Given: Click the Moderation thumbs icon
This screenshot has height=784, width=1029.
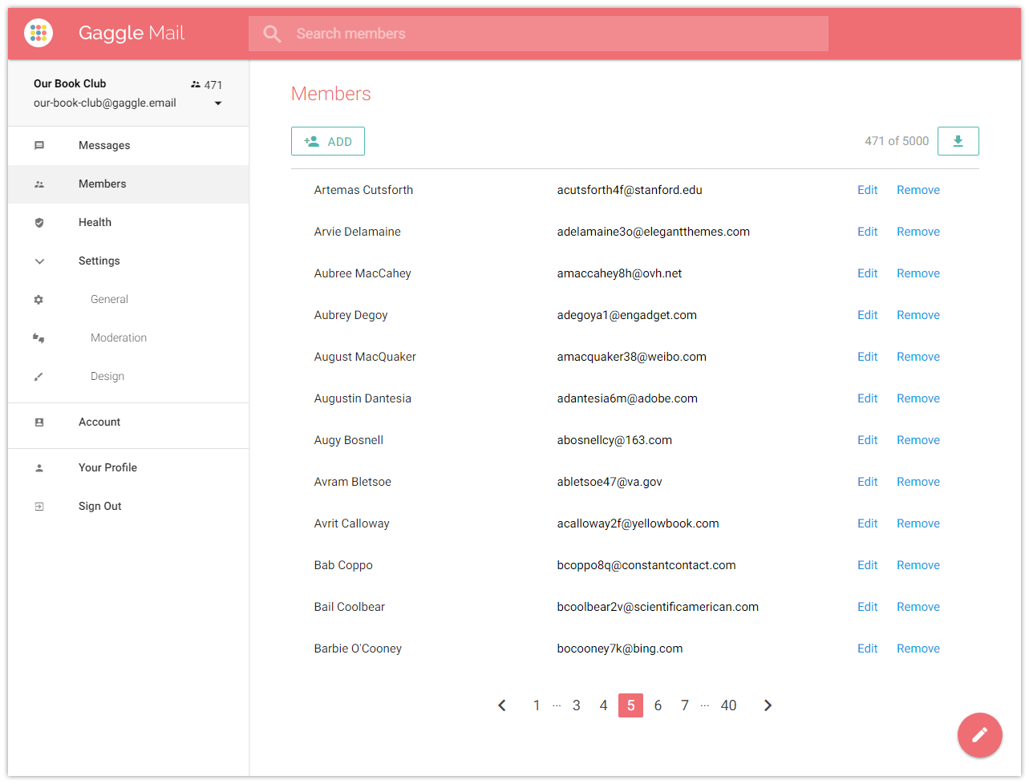Looking at the screenshot, I should pyautogui.click(x=38, y=338).
